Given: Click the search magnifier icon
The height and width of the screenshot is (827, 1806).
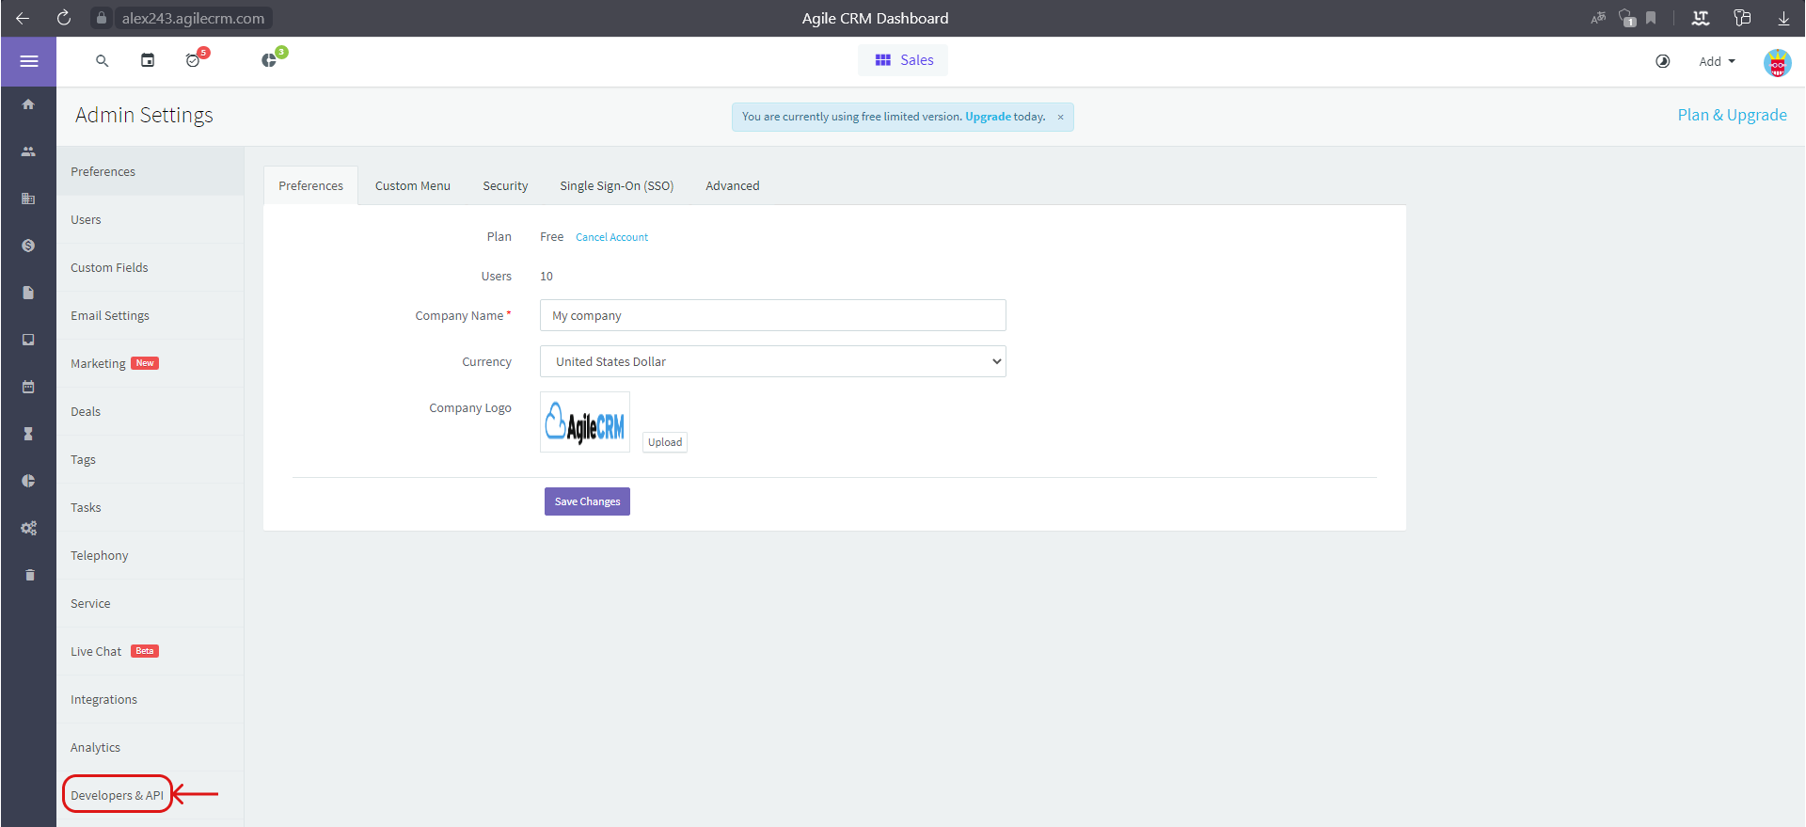Looking at the screenshot, I should 103,61.
